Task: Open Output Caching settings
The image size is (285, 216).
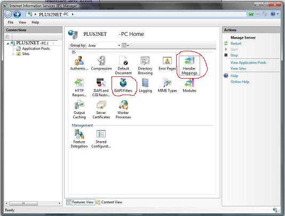Action: 79,110
